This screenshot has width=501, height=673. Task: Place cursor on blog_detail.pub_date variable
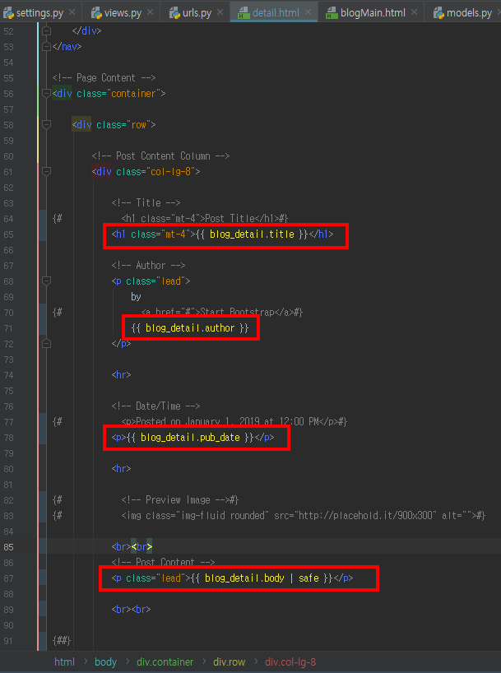click(x=190, y=438)
